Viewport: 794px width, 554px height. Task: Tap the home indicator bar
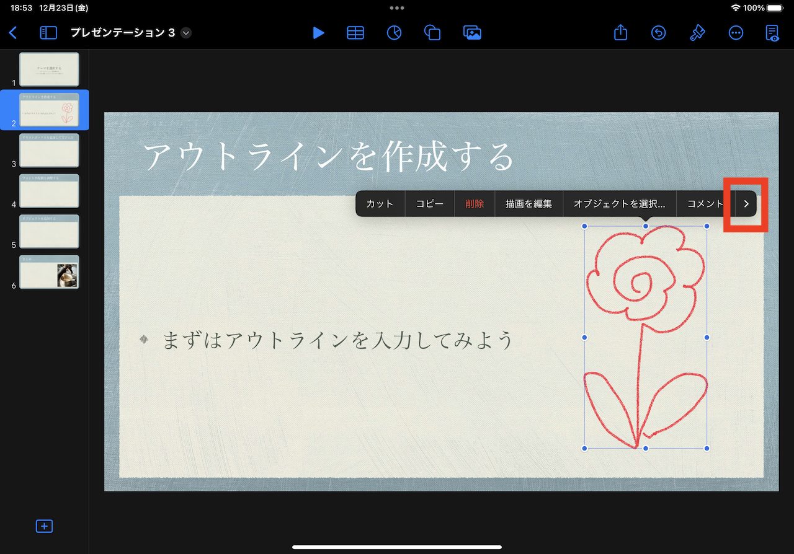tap(397, 547)
